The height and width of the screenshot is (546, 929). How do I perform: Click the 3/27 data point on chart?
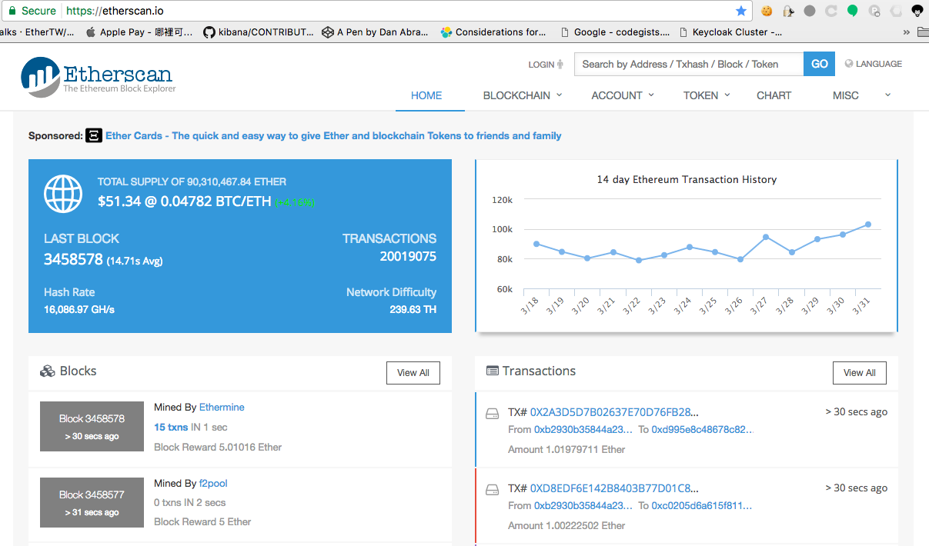[766, 237]
